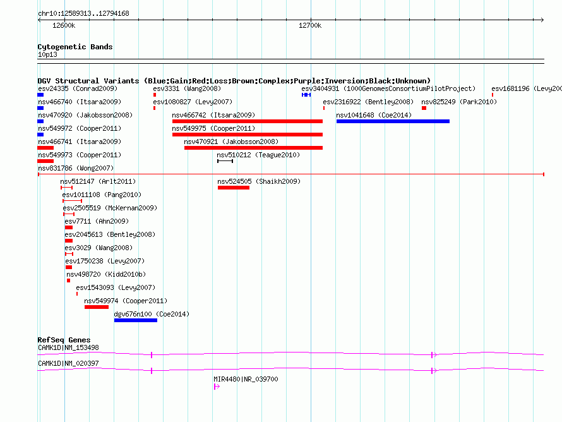The image size is (562, 422).
Task: Select red marker below nsv825249 (Park2010)
Action: (x=424, y=108)
